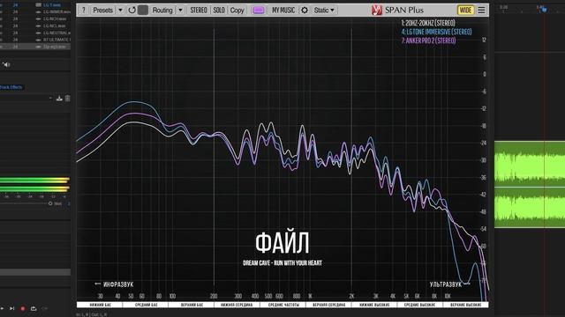
Task: Click the 'НИЖНИЕ ВЫСОКИЕ' frequency band label
Action: pyautogui.click(x=374, y=305)
